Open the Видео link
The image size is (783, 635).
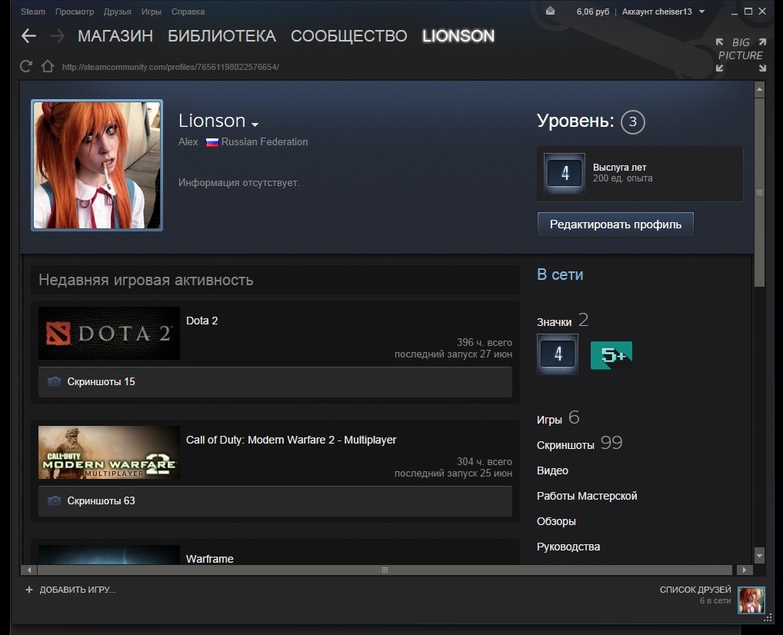coord(552,470)
